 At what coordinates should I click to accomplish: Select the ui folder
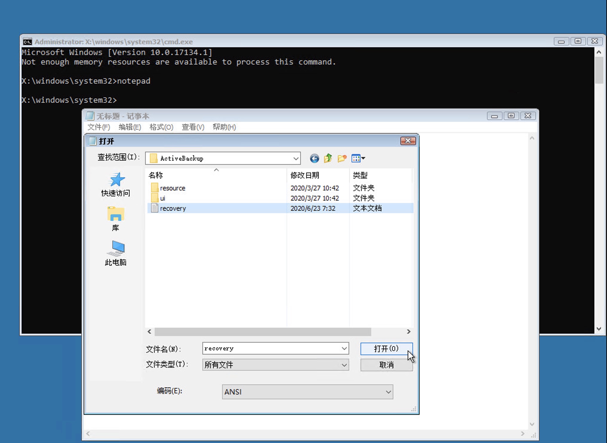coord(162,198)
